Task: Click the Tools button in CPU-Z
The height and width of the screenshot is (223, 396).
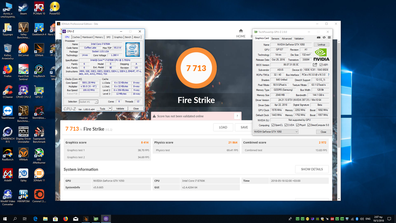Action: [102, 109]
